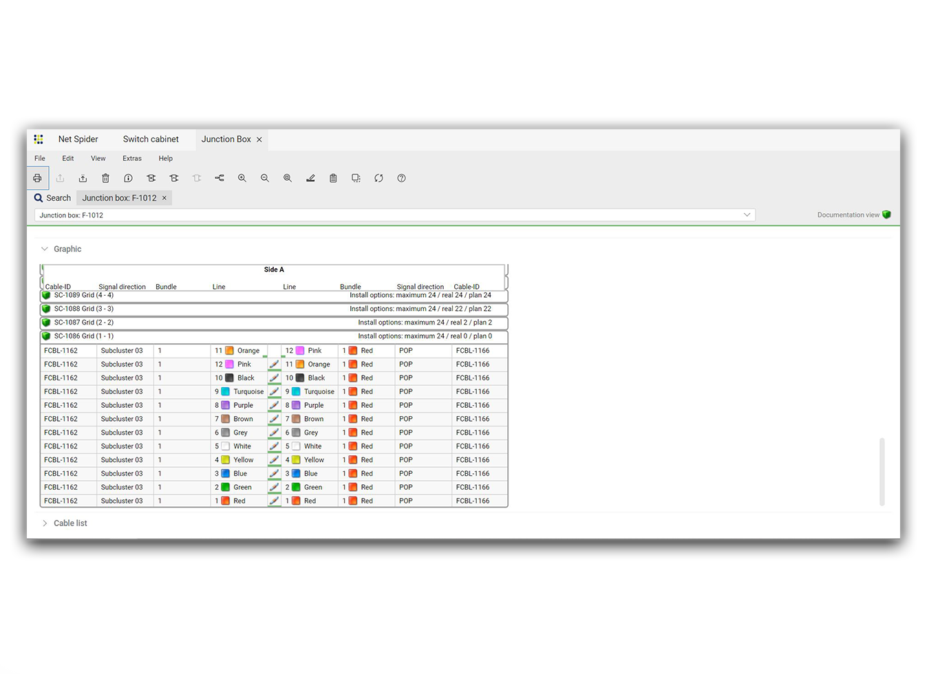The height and width of the screenshot is (674, 929).
Task: Activate the Zoom Out magnifier icon
Action: (265, 178)
